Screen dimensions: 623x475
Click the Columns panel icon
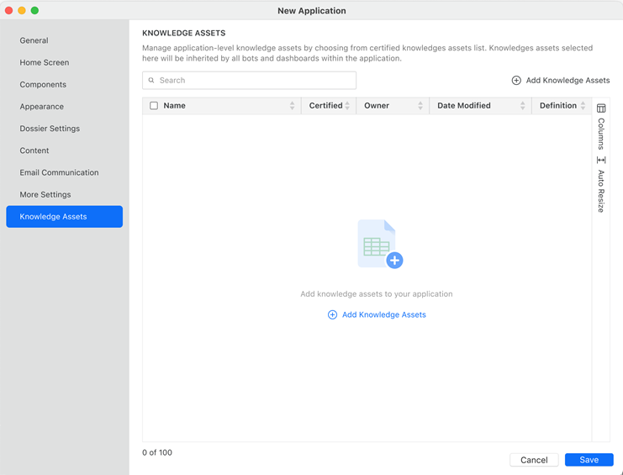tap(601, 108)
